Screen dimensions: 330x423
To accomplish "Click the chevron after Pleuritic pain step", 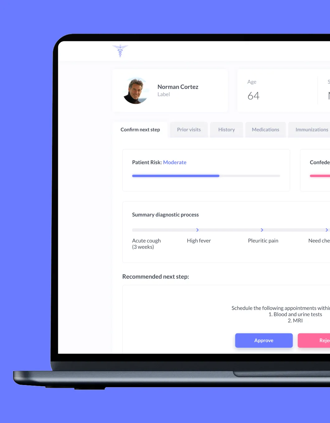I will coord(327,230).
